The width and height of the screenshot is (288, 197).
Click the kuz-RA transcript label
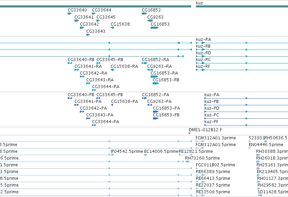click(x=203, y=39)
